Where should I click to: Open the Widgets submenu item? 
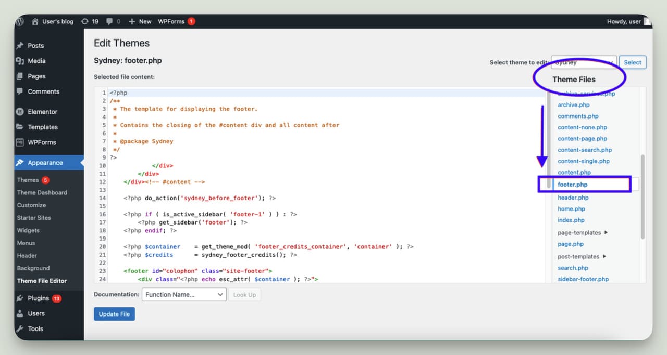coord(28,230)
